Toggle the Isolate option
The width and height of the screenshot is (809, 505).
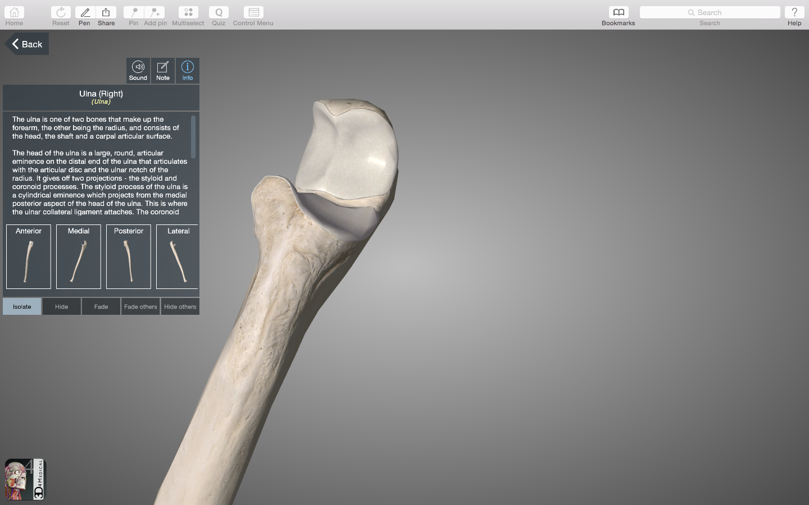click(x=22, y=306)
